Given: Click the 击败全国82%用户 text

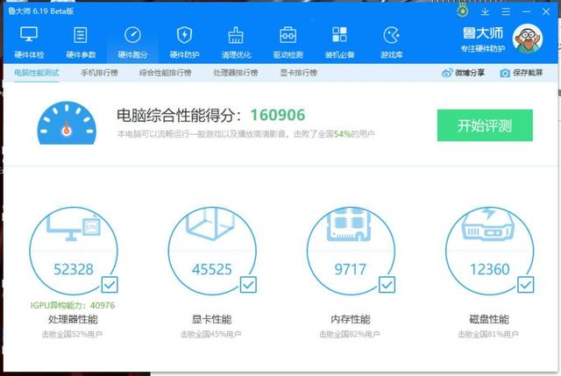Looking at the screenshot, I should 350,334.
